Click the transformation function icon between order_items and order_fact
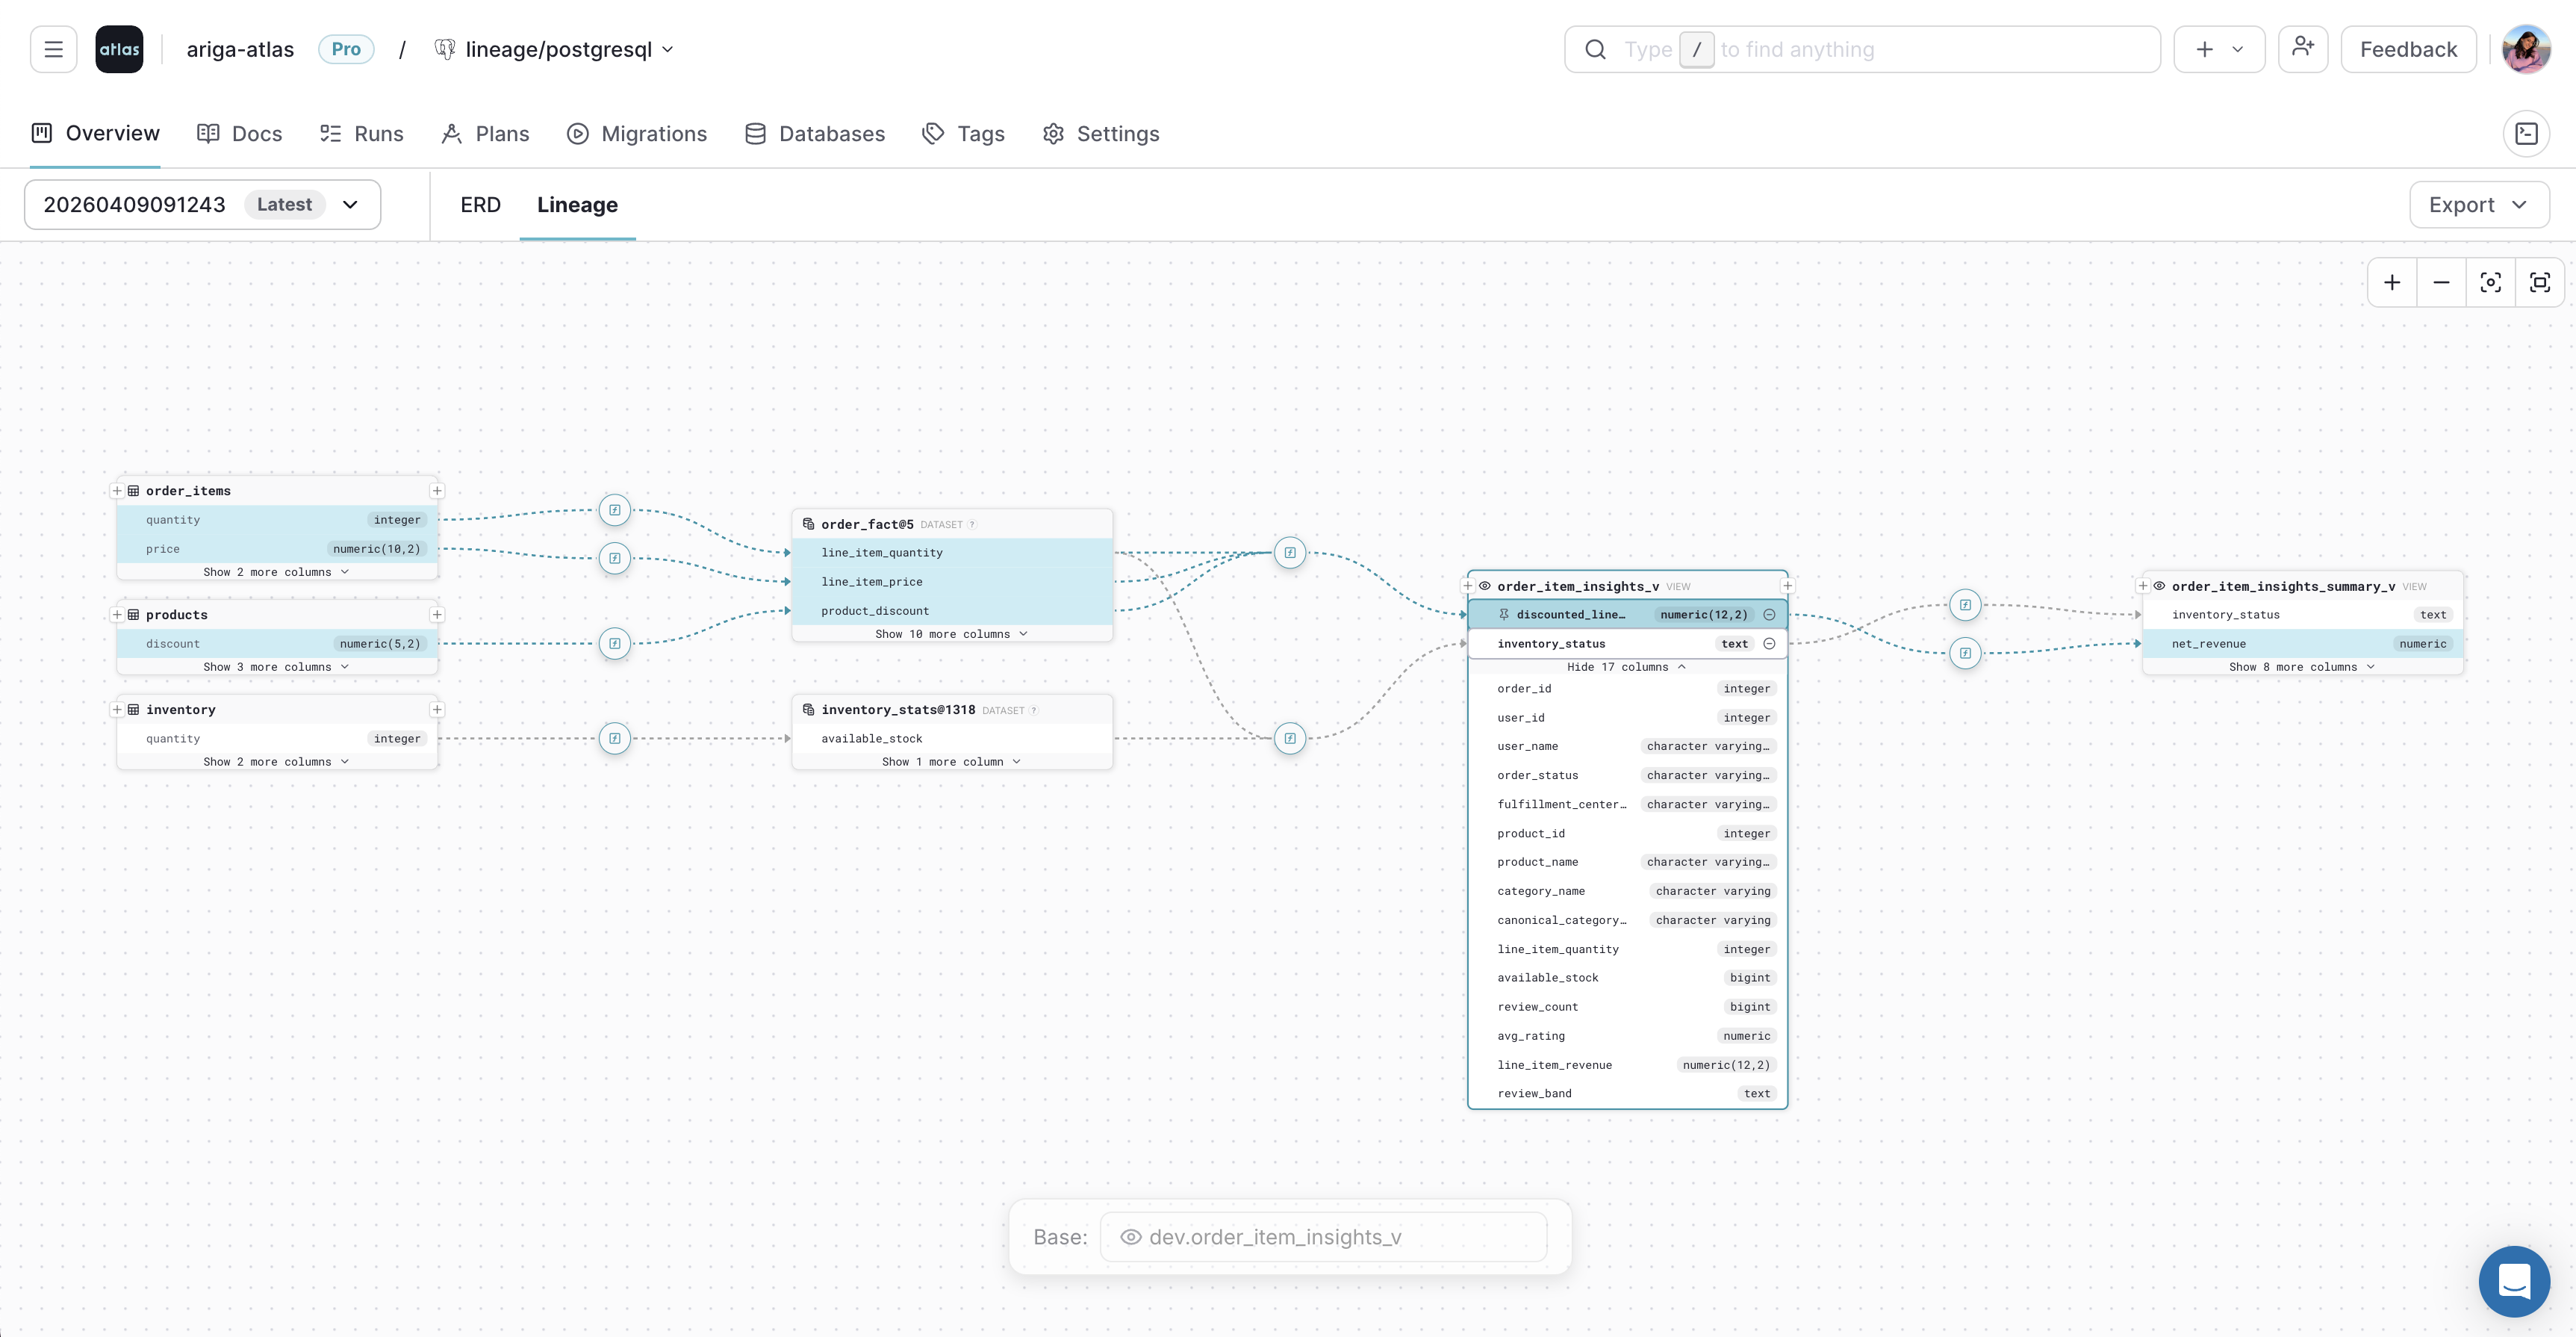 coord(614,510)
